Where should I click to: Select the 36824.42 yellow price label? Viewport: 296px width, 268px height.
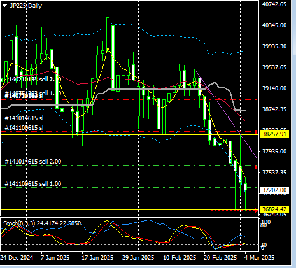coord(274,209)
